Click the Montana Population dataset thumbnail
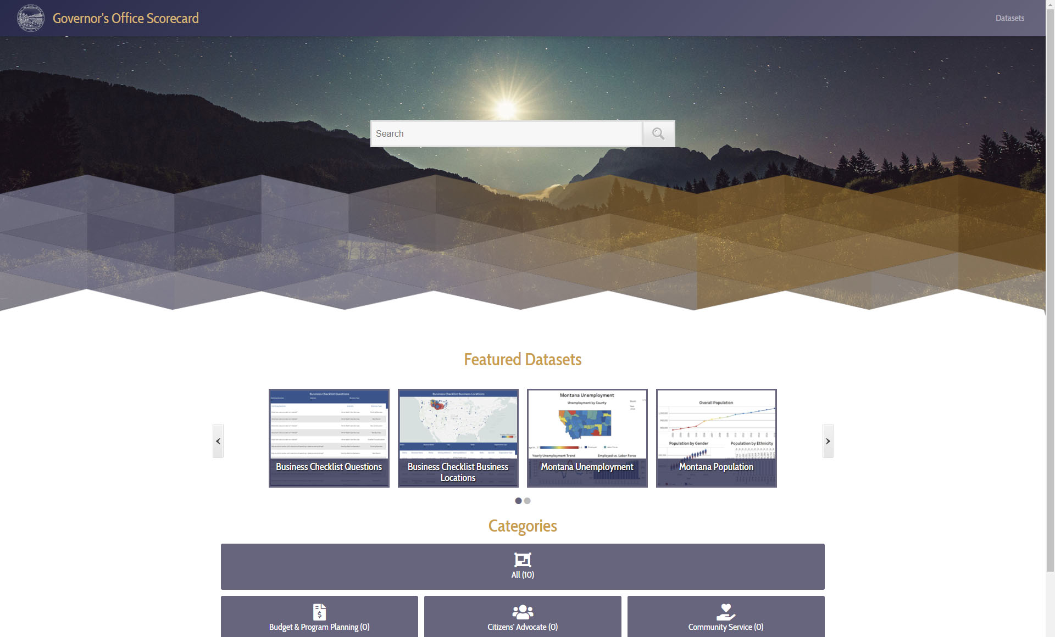Viewport: 1055px width, 637px height. point(716,437)
